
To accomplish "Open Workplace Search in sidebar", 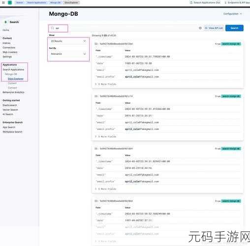I will click(12, 132).
